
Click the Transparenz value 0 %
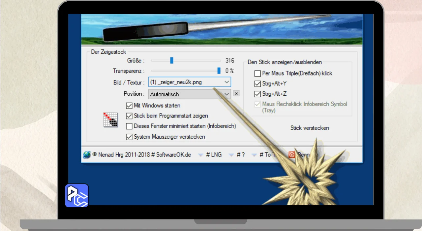point(229,71)
